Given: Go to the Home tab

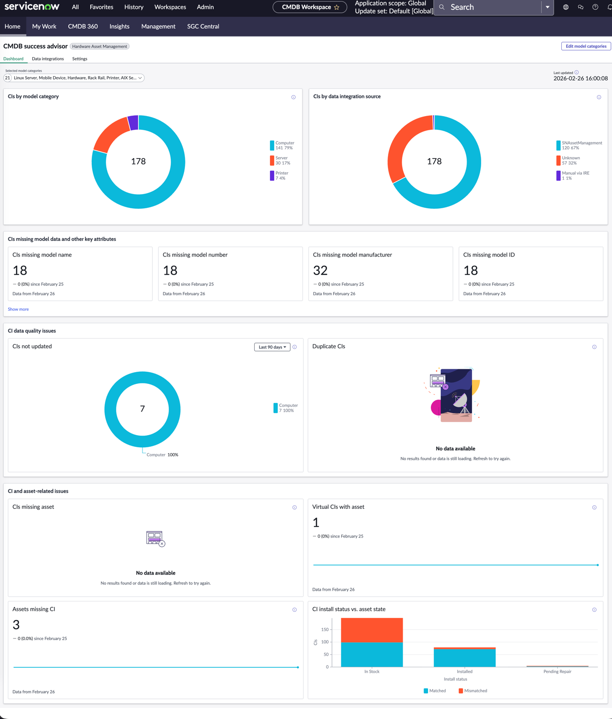Looking at the screenshot, I should (x=13, y=26).
